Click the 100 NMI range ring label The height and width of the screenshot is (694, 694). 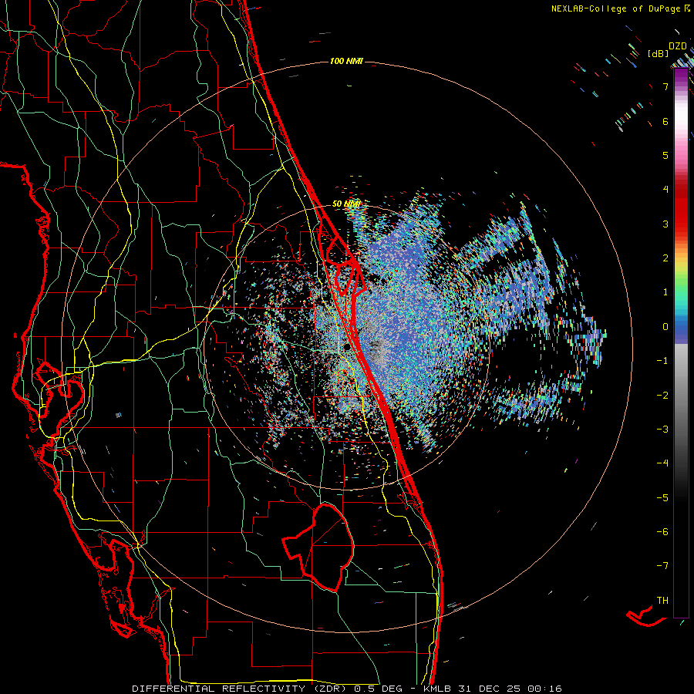click(x=346, y=61)
